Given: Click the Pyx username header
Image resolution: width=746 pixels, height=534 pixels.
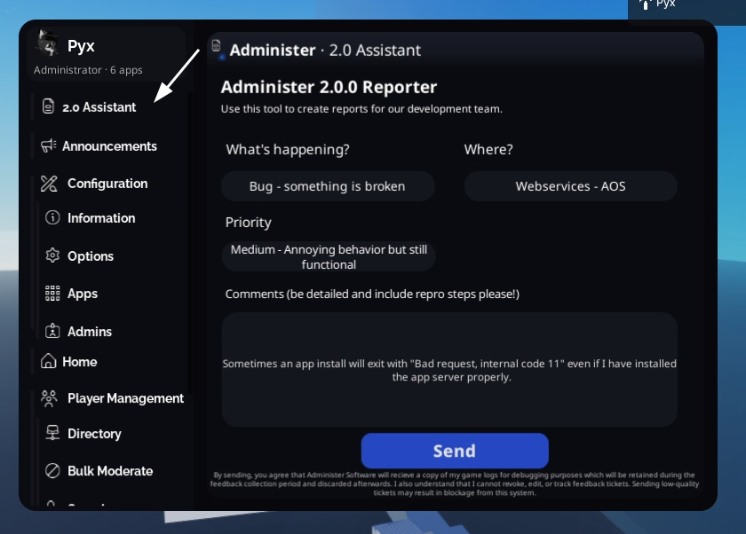Looking at the screenshot, I should point(81,46).
